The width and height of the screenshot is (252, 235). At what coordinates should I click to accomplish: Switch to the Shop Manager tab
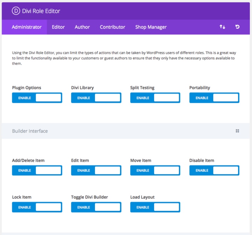151,27
